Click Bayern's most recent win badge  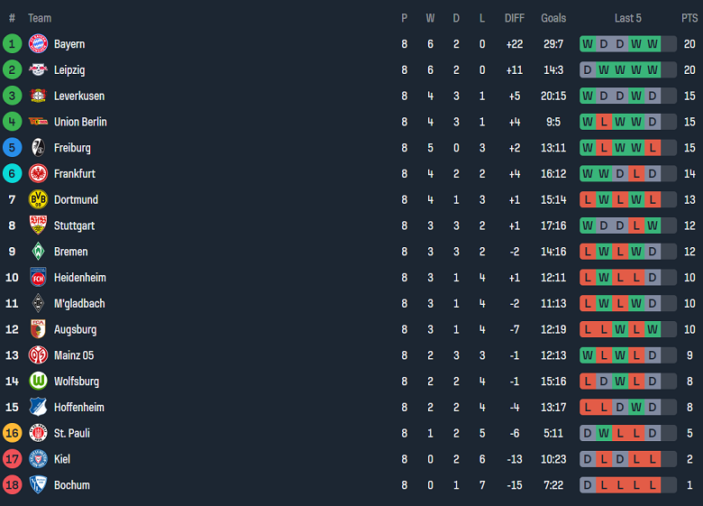coord(653,43)
